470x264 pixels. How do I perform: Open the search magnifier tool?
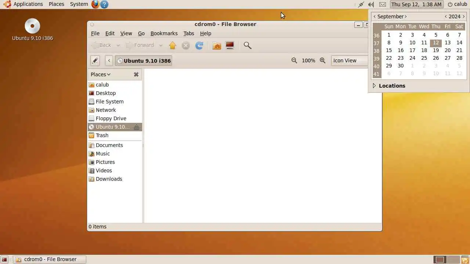pyautogui.click(x=247, y=45)
